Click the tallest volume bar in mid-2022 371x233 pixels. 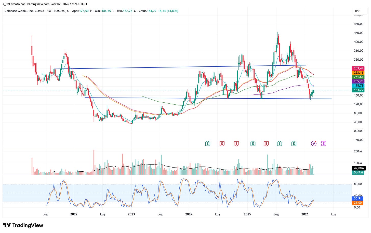coord(94,162)
